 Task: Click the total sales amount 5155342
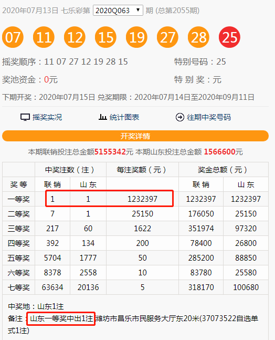pyautogui.click(x=110, y=152)
